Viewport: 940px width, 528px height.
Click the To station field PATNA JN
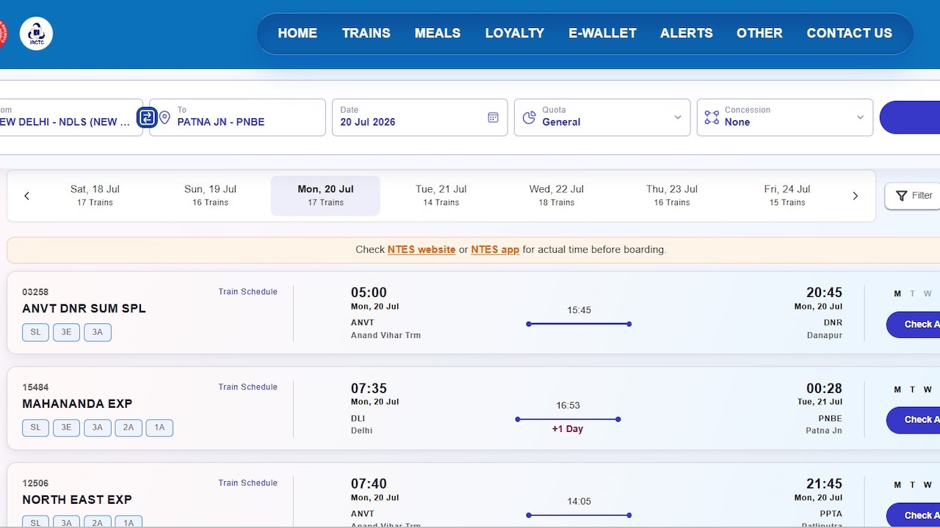237,117
